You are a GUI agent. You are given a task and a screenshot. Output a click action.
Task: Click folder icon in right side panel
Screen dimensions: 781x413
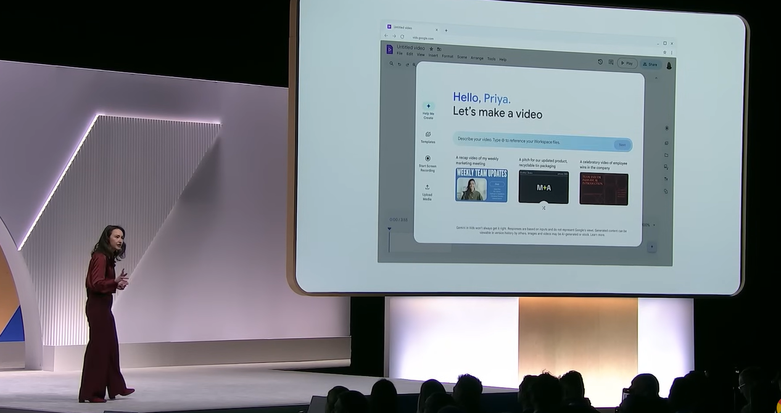tap(666, 155)
